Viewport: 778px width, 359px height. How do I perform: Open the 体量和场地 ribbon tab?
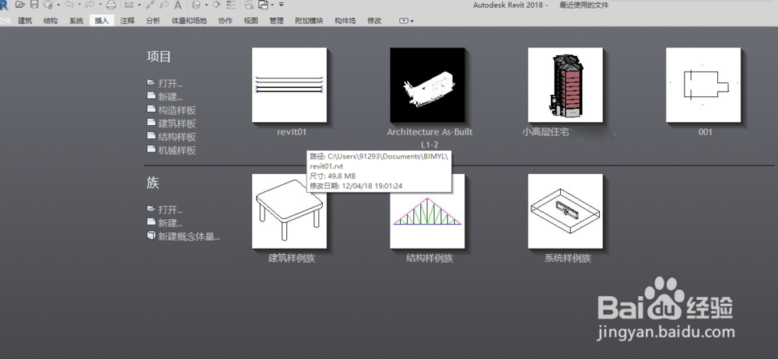pos(189,21)
